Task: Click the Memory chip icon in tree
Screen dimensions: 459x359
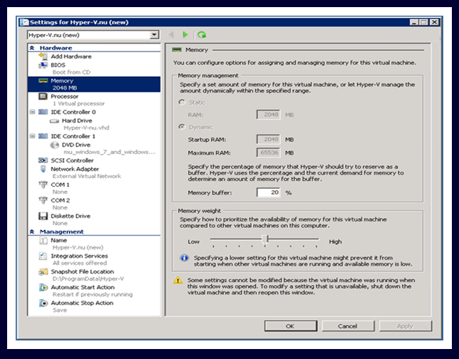Action: (43, 80)
